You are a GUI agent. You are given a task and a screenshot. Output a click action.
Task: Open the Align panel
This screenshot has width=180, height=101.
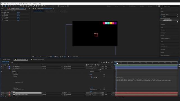click(162, 27)
